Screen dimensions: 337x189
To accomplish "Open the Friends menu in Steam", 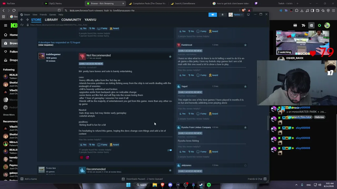I will pos(43,15).
